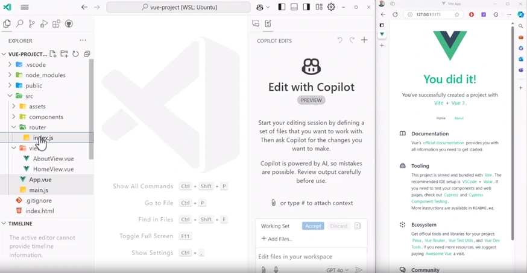Image resolution: width=527 pixels, height=273 pixels.
Task: Open the Vue Router link
Action: [435, 241]
